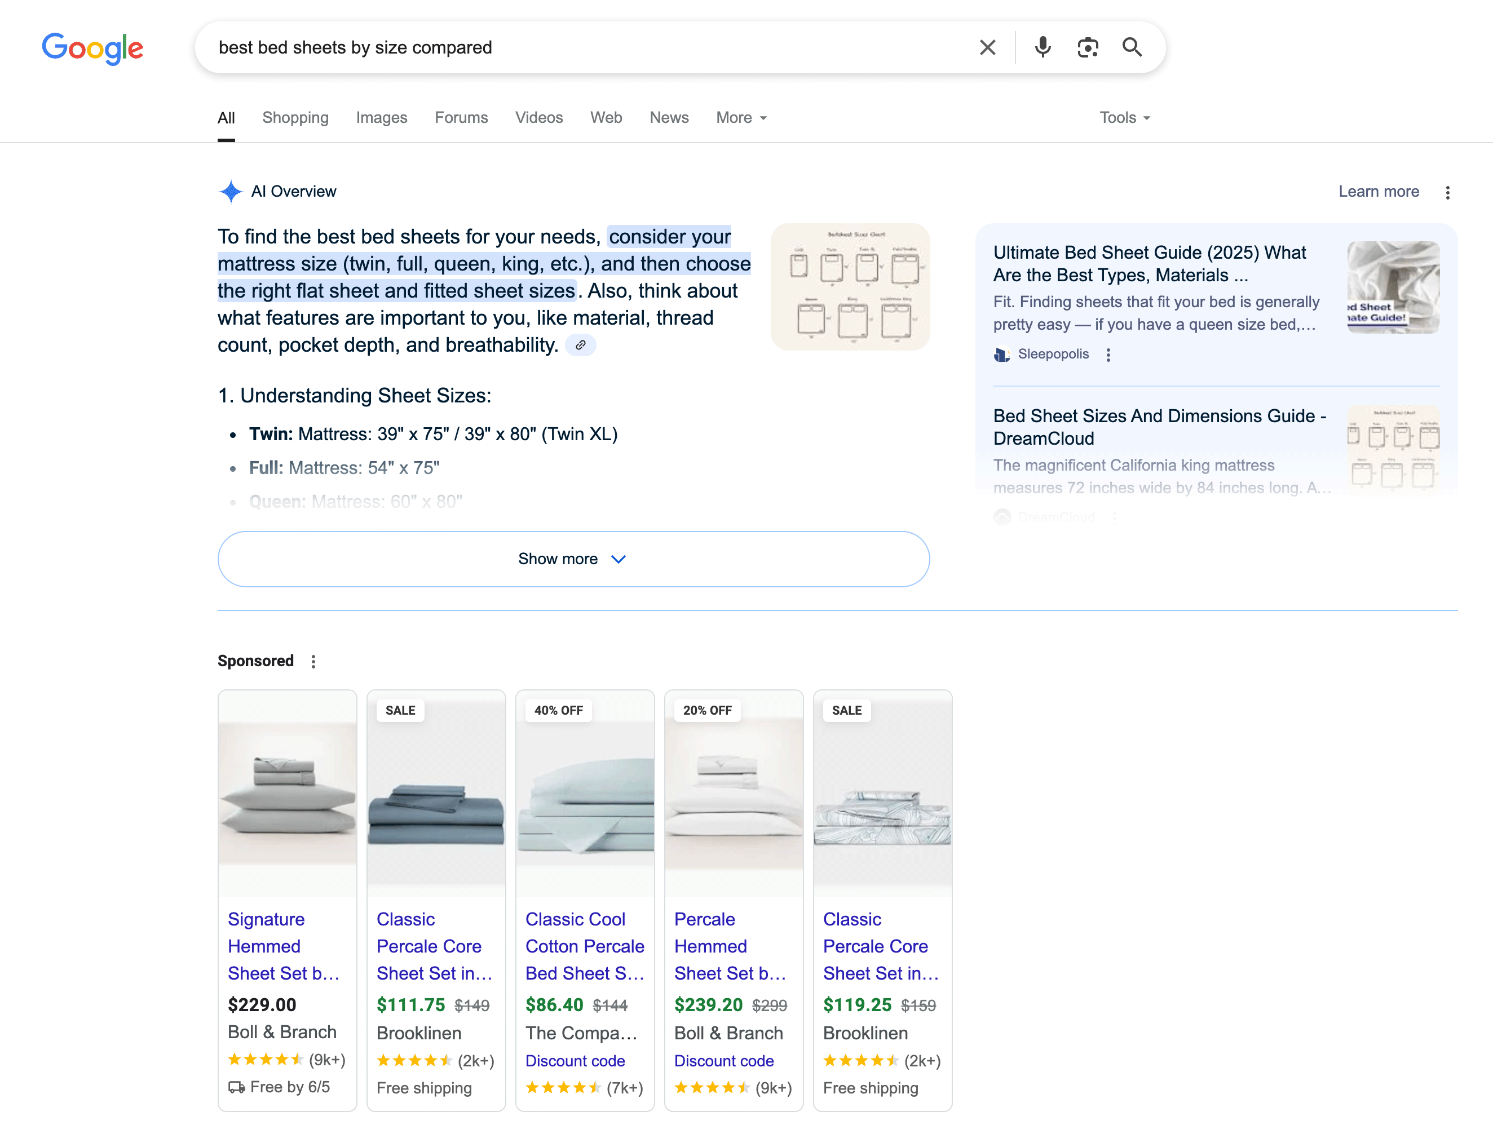Open Sleepopolis result three-dot menu
The image size is (1493, 1125).
click(1108, 355)
